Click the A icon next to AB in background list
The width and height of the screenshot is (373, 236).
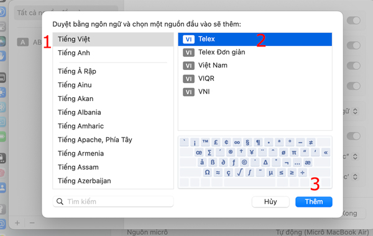22,42
